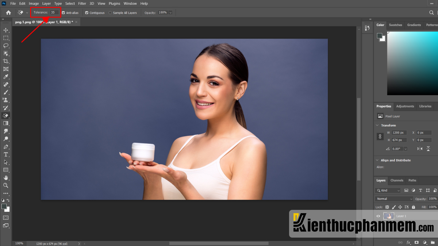Open the Opacity slider dropdown in options bar
438x246 pixels.
[170, 13]
